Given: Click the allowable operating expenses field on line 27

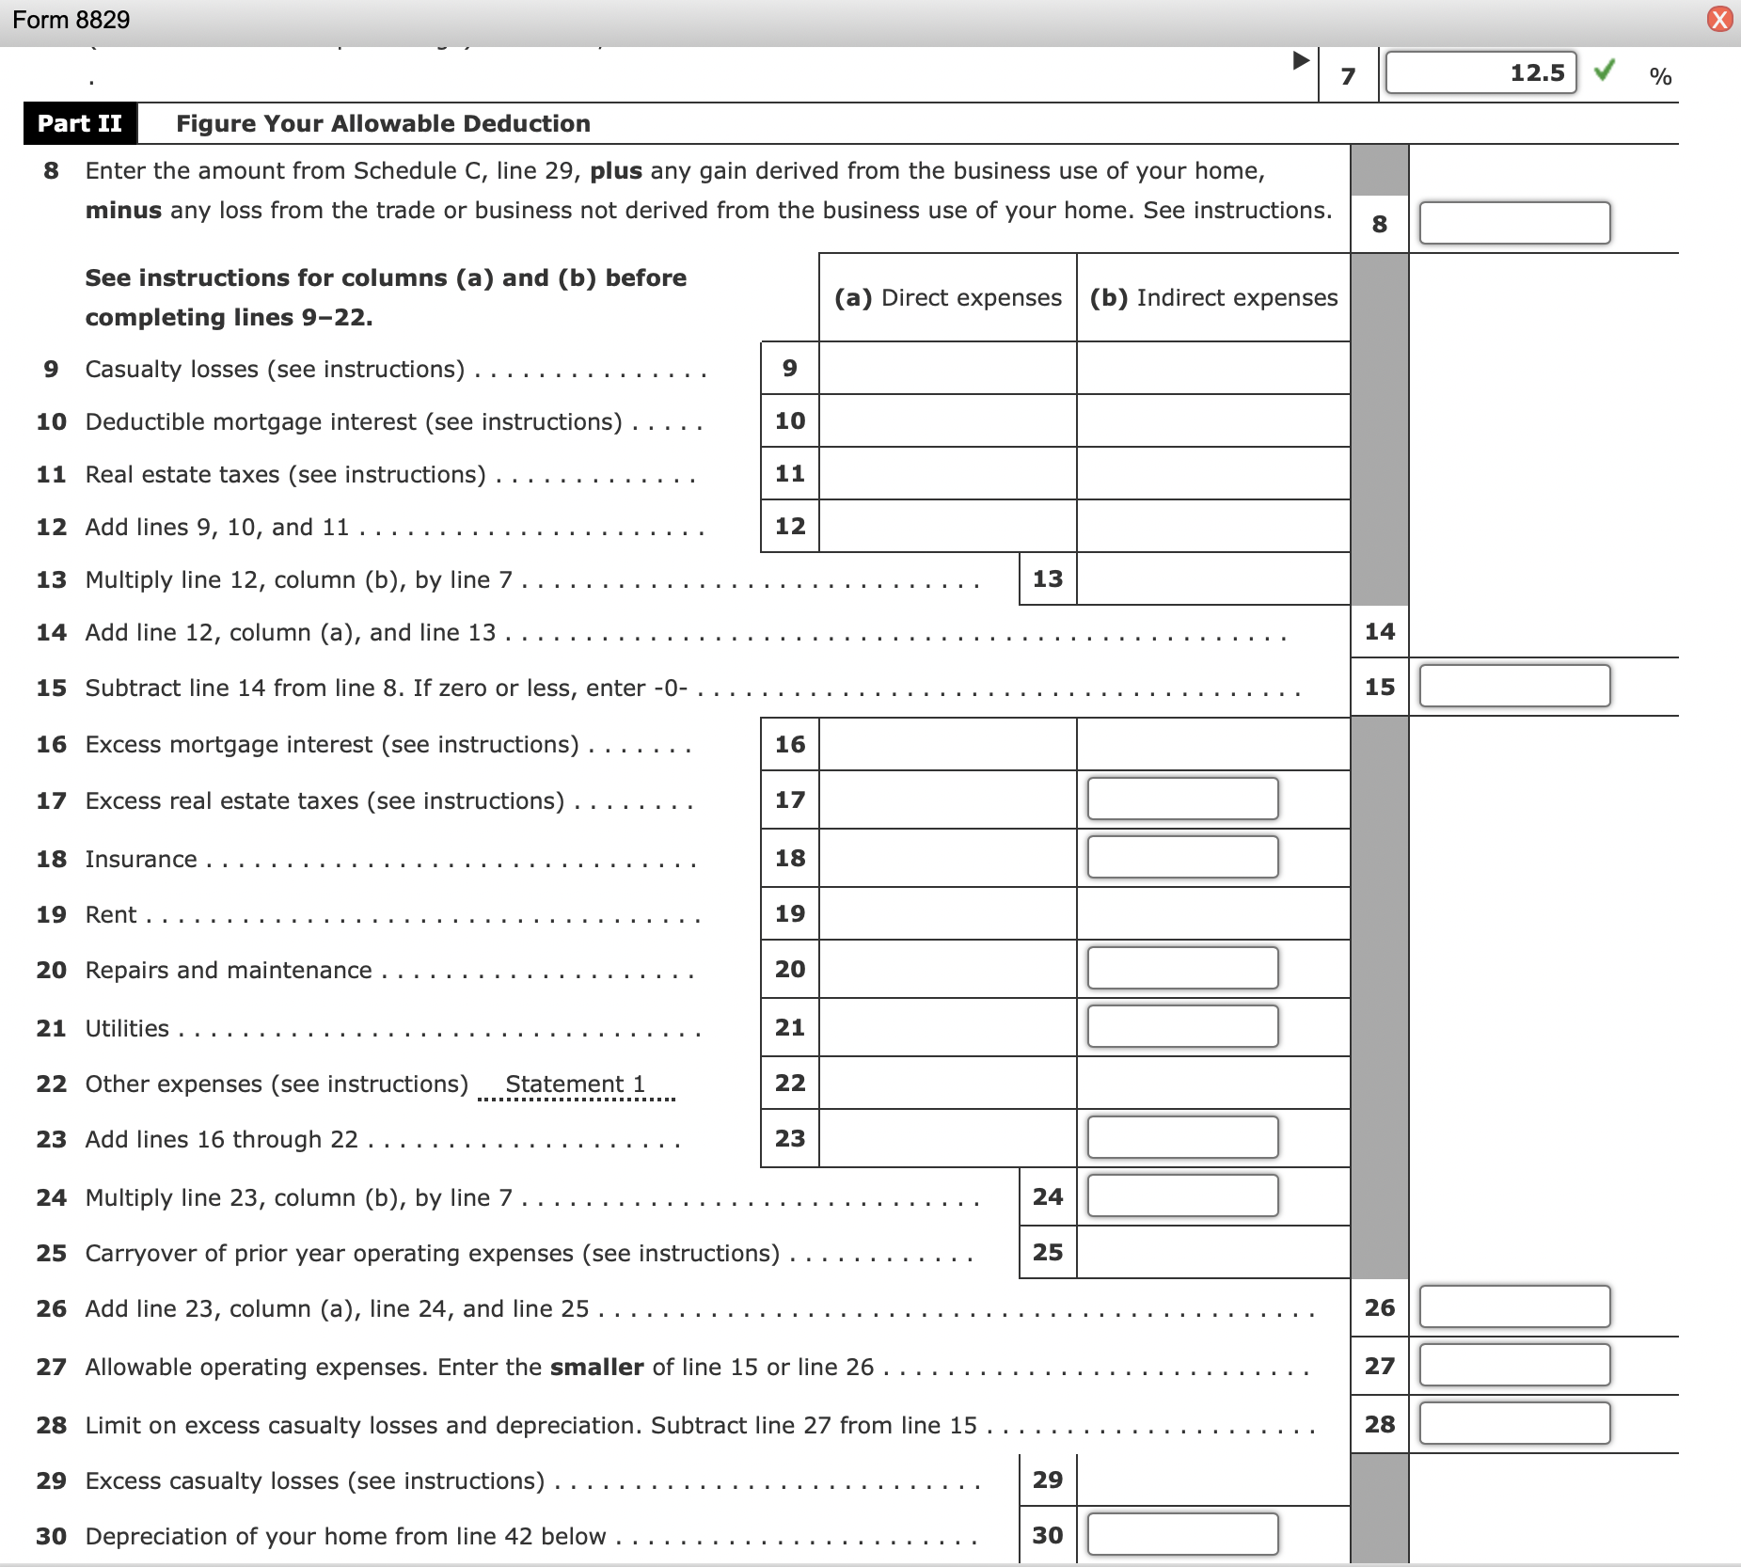Looking at the screenshot, I should pyautogui.click(x=1514, y=1365).
